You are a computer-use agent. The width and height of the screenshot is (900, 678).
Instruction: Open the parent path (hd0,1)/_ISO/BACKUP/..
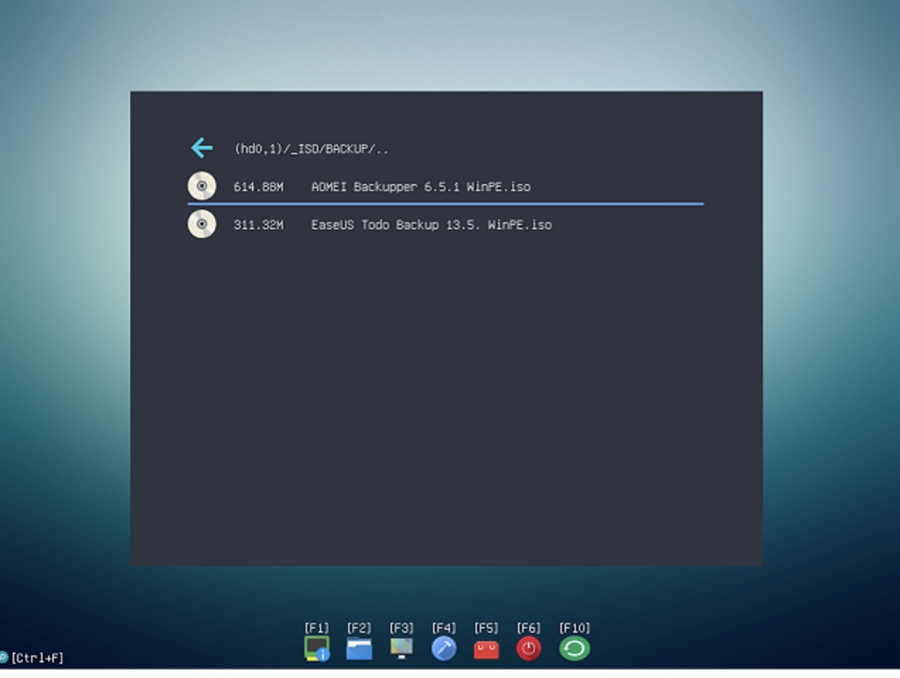point(311,149)
